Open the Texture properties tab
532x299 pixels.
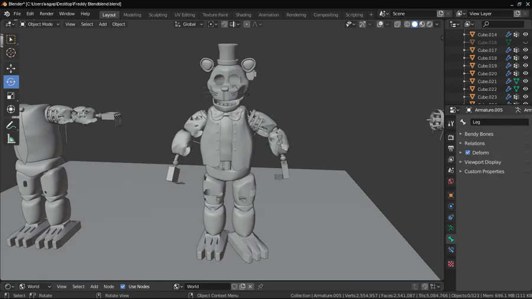(451, 264)
